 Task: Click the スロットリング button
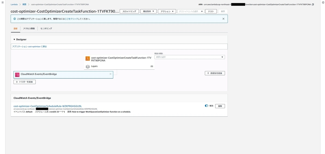129,11
